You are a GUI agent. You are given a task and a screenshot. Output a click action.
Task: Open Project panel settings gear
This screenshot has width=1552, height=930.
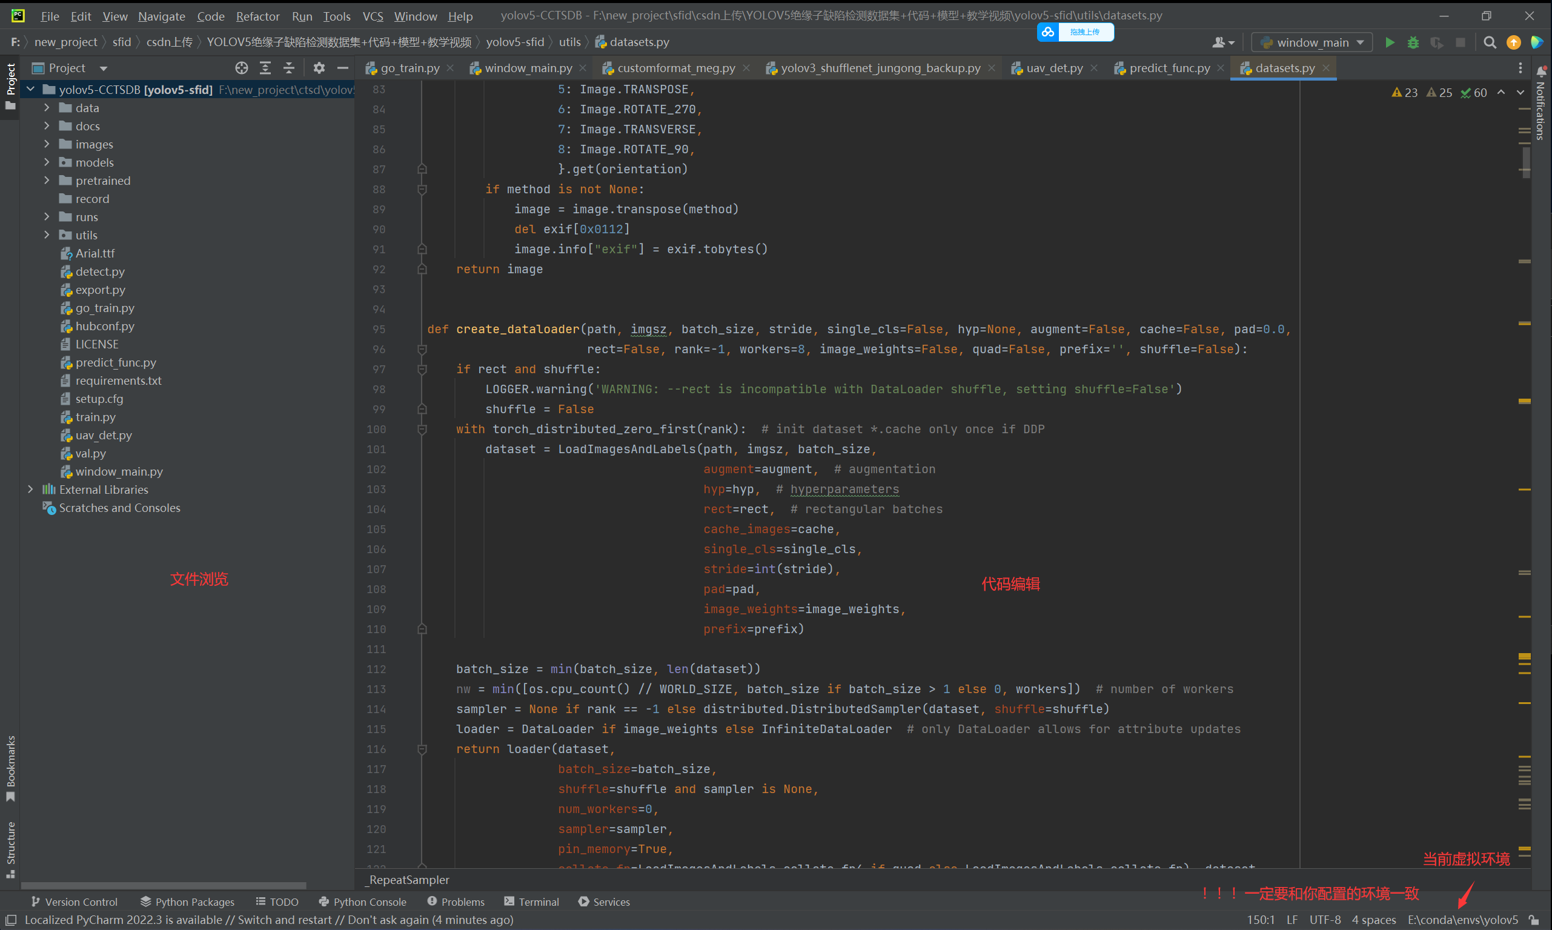[319, 68]
